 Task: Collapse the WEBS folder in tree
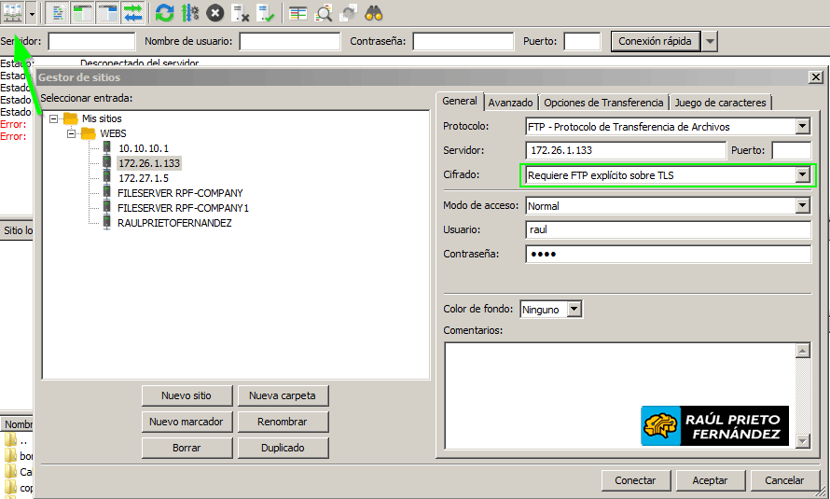(x=71, y=133)
